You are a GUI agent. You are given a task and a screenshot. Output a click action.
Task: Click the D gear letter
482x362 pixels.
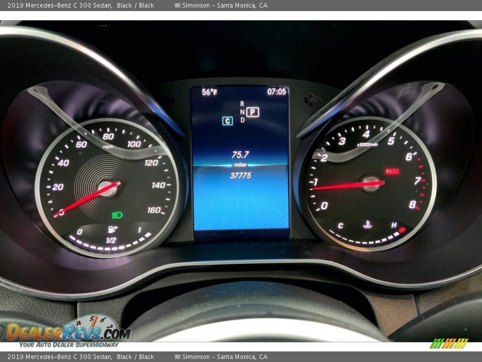point(243,120)
